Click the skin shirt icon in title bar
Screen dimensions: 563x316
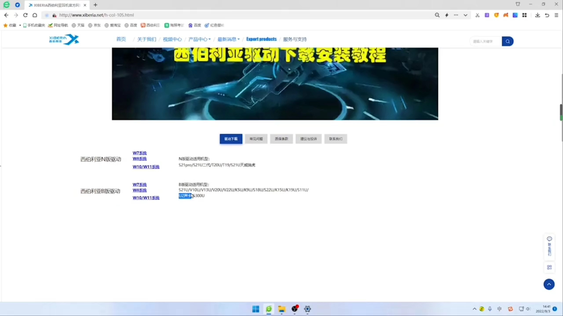(x=518, y=4)
